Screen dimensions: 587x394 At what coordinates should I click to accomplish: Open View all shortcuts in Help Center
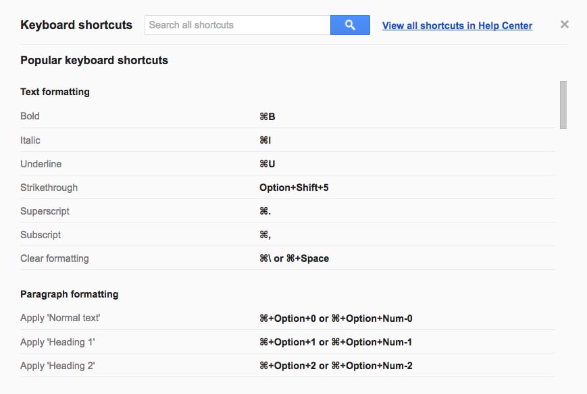point(457,26)
